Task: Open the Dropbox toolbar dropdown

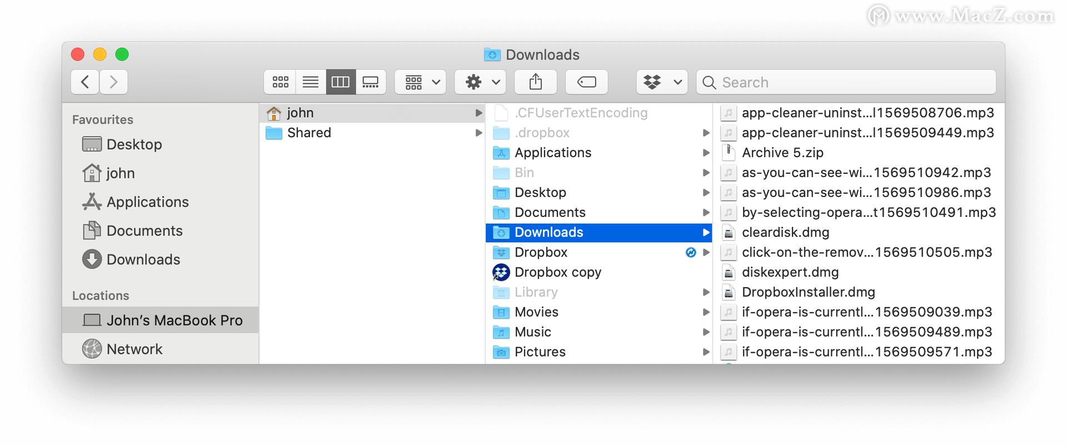Action: (x=662, y=82)
